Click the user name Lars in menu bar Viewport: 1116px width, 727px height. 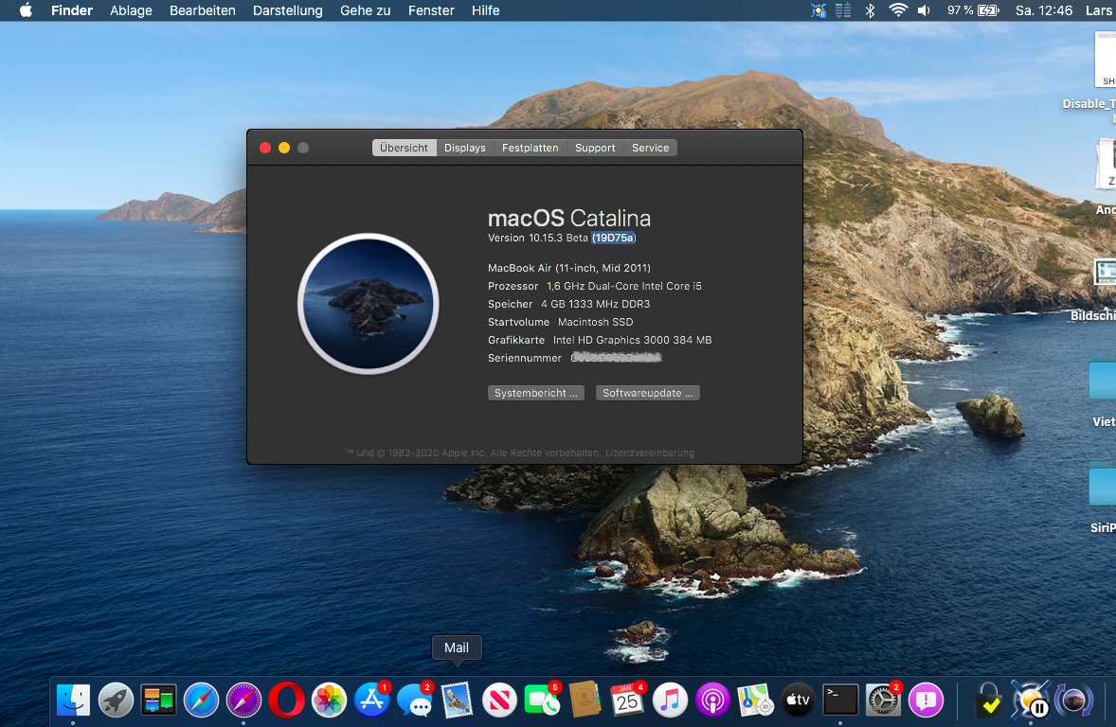point(1098,10)
